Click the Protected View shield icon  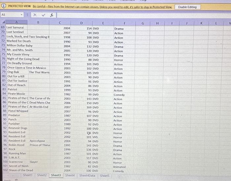[x=4, y=6]
